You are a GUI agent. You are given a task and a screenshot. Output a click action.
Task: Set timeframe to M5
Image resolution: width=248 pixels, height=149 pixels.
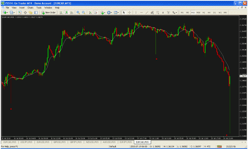pos(187,12)
